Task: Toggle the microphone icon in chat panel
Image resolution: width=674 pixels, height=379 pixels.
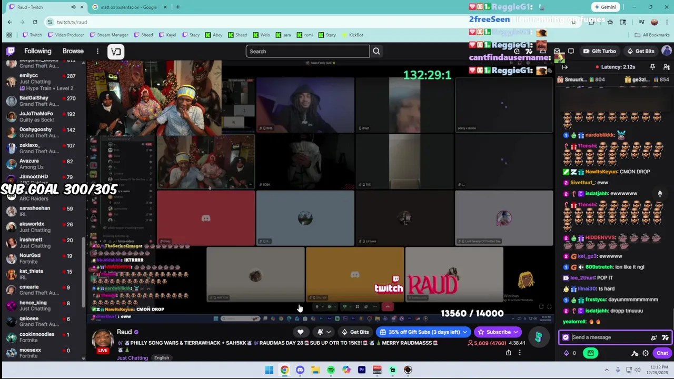Action: pos(660,193)
